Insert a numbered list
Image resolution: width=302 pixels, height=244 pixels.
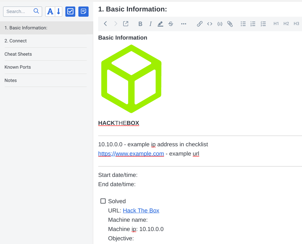(x=253, y=24)
